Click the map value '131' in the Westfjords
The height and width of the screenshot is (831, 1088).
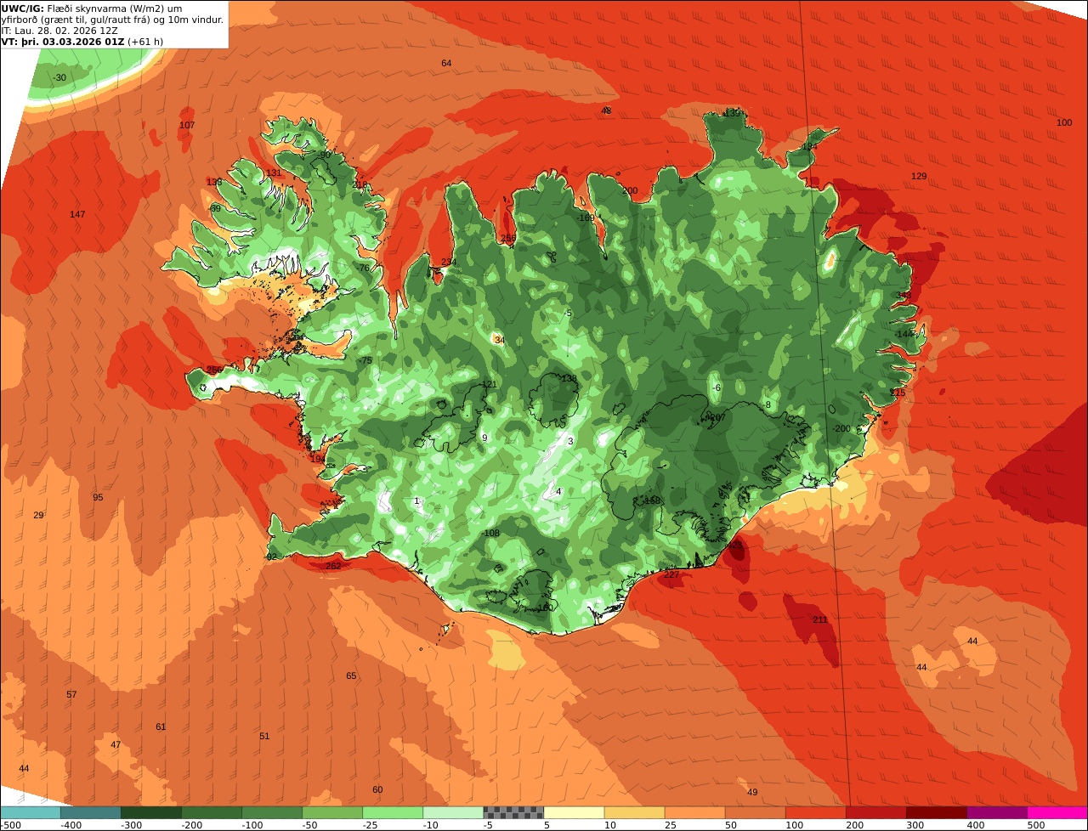pos(274,173)
